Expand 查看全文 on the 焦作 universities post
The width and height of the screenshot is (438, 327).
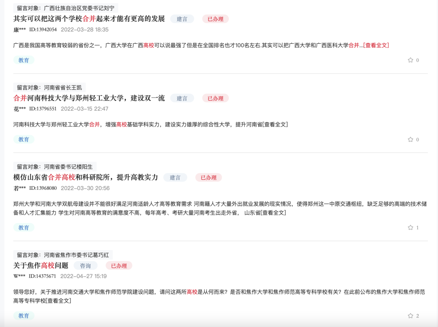click(x=58, y=301)
